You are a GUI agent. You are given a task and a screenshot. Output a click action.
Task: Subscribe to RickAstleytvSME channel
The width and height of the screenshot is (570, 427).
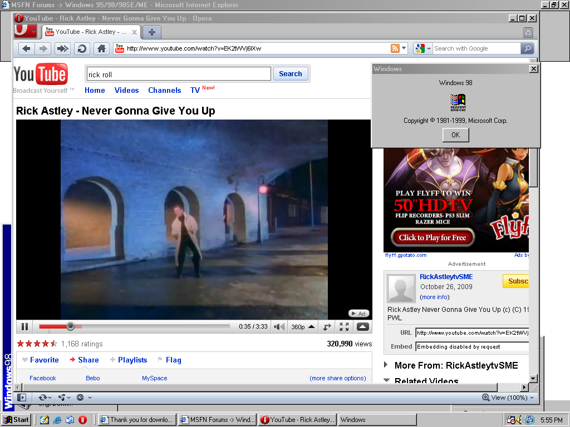click(516, 281)
